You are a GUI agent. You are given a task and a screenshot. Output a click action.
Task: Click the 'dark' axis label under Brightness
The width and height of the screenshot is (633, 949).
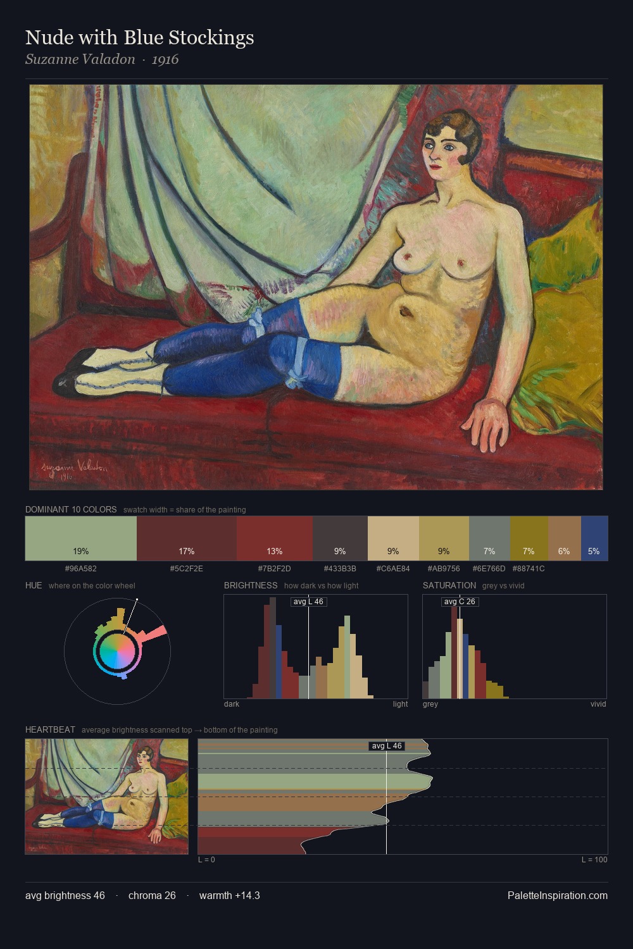(x=232, y=704)
